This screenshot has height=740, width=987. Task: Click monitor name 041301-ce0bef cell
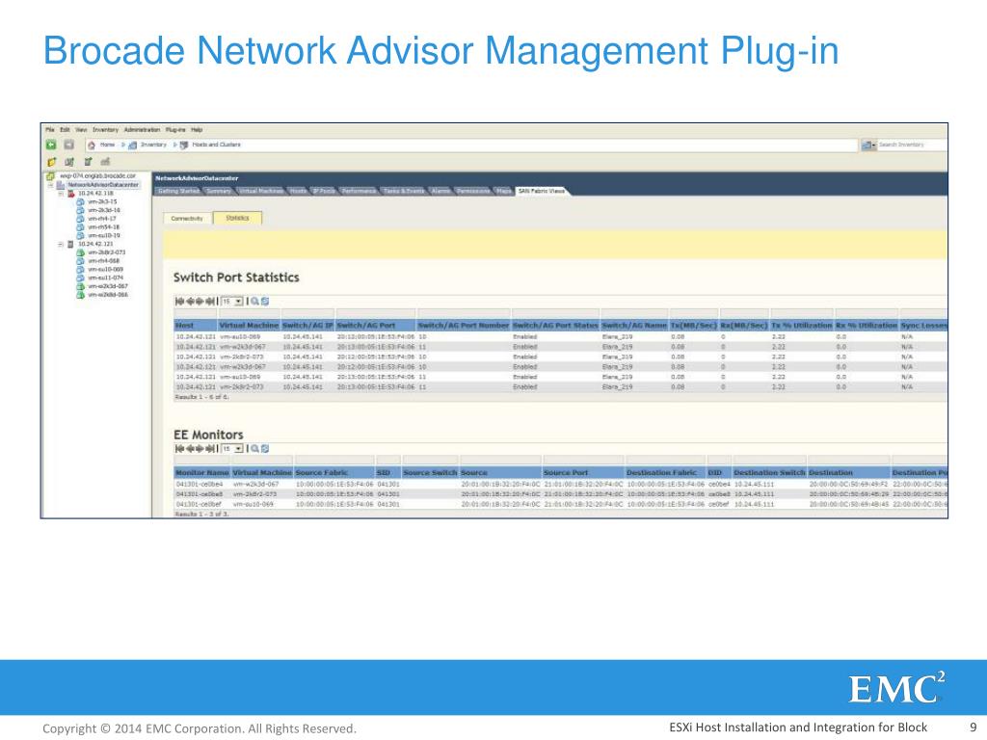click(x=199, y=505)
